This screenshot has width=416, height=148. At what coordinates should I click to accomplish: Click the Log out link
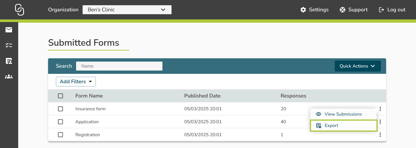click(x=392, y=10)
